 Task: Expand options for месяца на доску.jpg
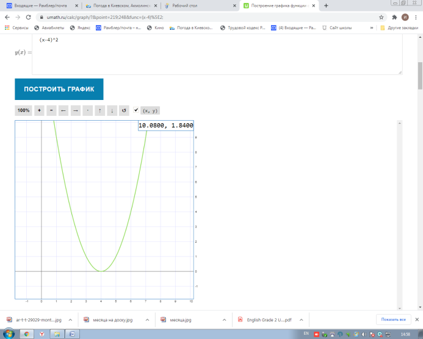[147, 320]
